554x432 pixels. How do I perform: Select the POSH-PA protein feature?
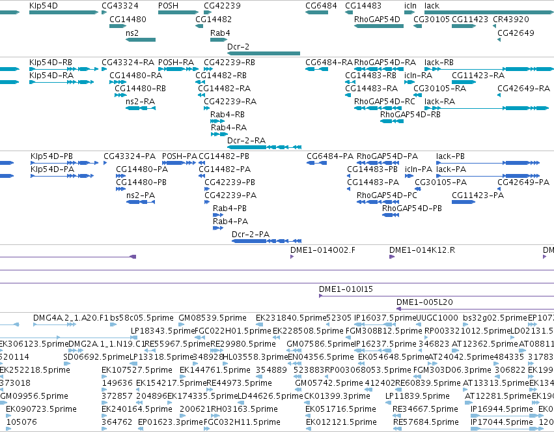179,163
